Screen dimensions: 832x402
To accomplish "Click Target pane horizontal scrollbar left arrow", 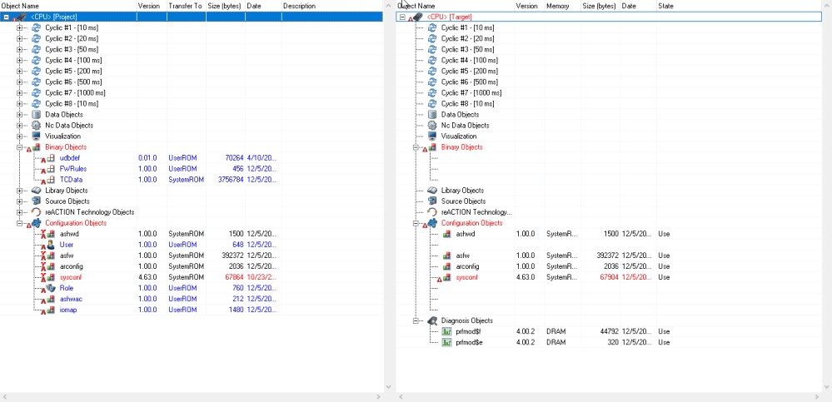I will click(401, 397).
